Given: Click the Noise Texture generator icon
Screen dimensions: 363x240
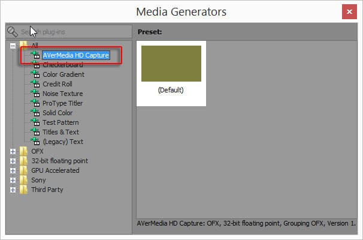Looking at the screenshot, I should (35, 94).
